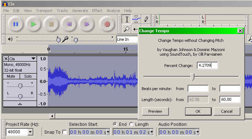Viewport: 252px width, 139px height.
Task: Open the View menu
Action: [28, 11]
